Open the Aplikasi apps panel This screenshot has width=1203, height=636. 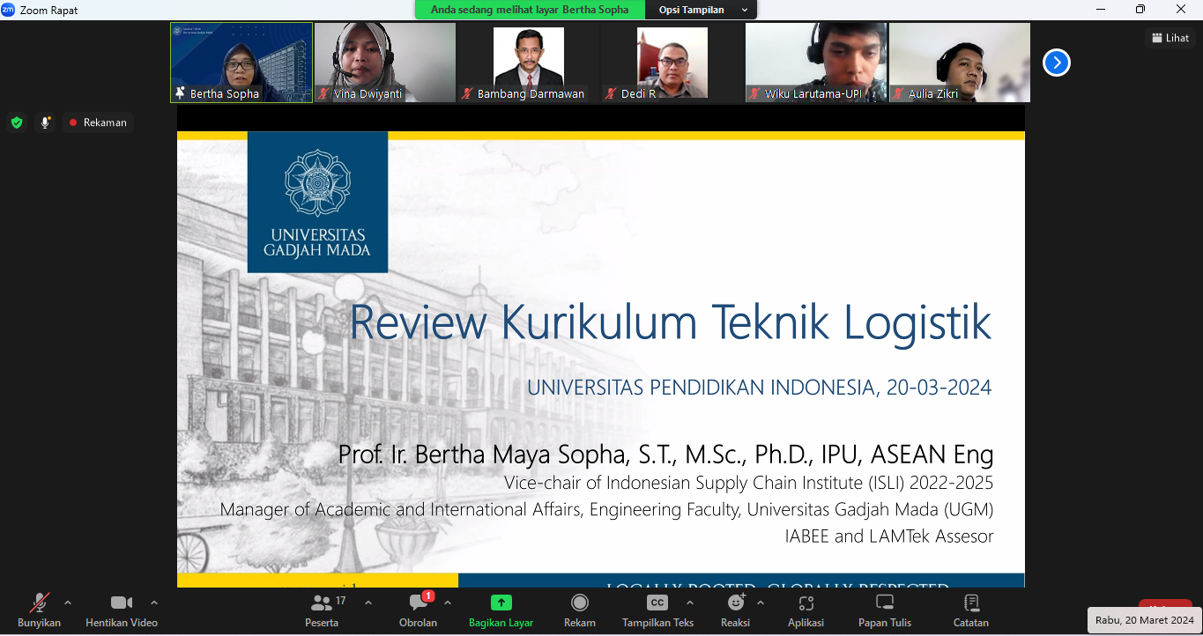point(806,610)
